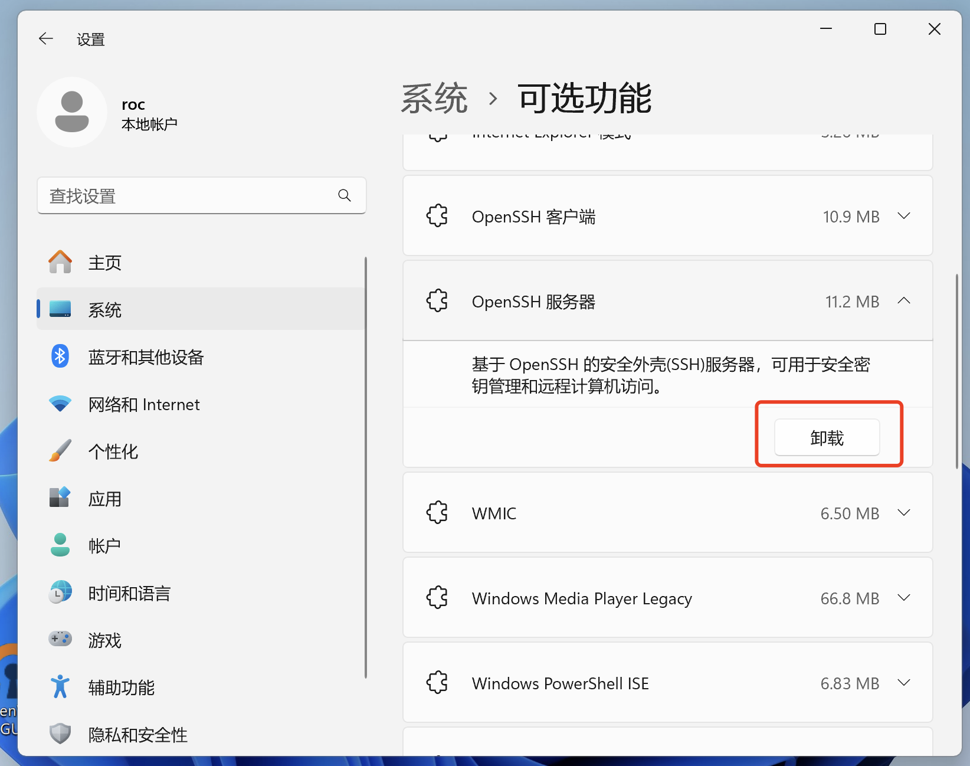Click the Bluetooth icon in sidebar

tap(60, 356)
